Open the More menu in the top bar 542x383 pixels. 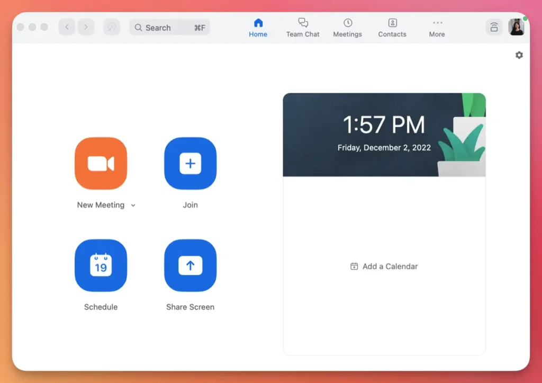(x=437, y=28)
